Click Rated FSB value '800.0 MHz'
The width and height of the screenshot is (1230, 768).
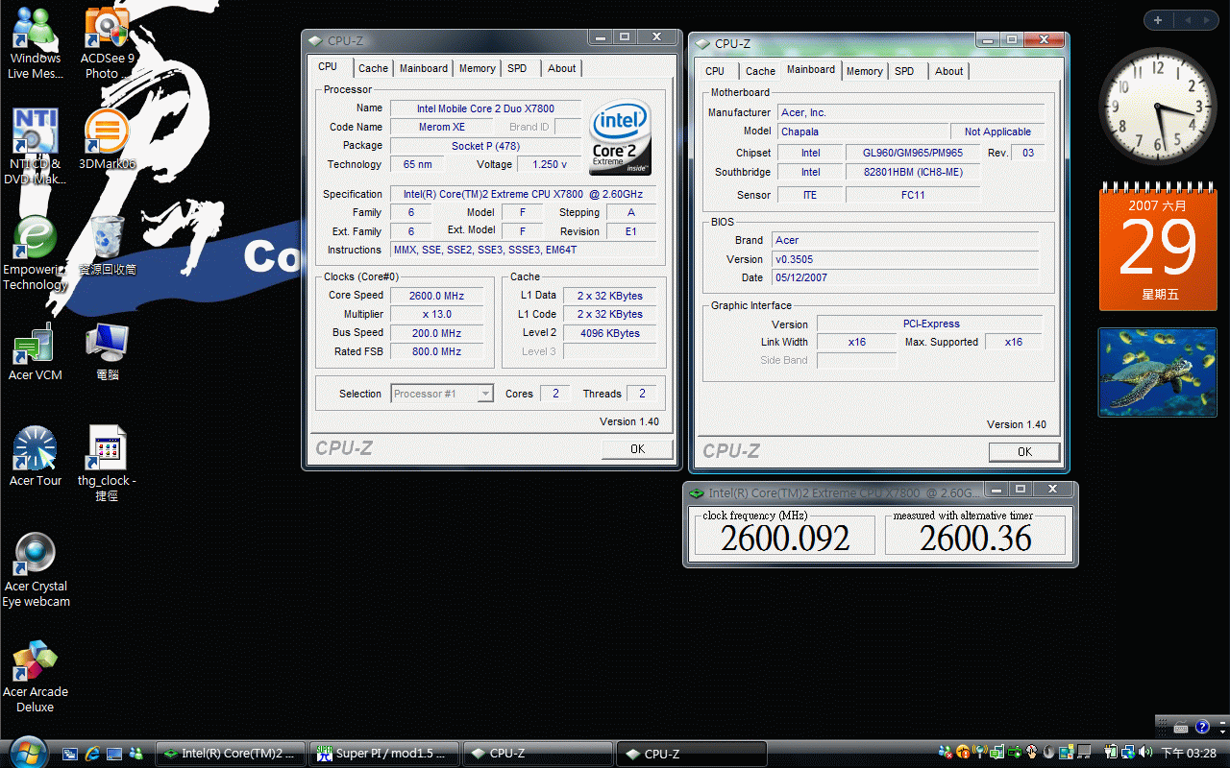click(x=436, y=351)
